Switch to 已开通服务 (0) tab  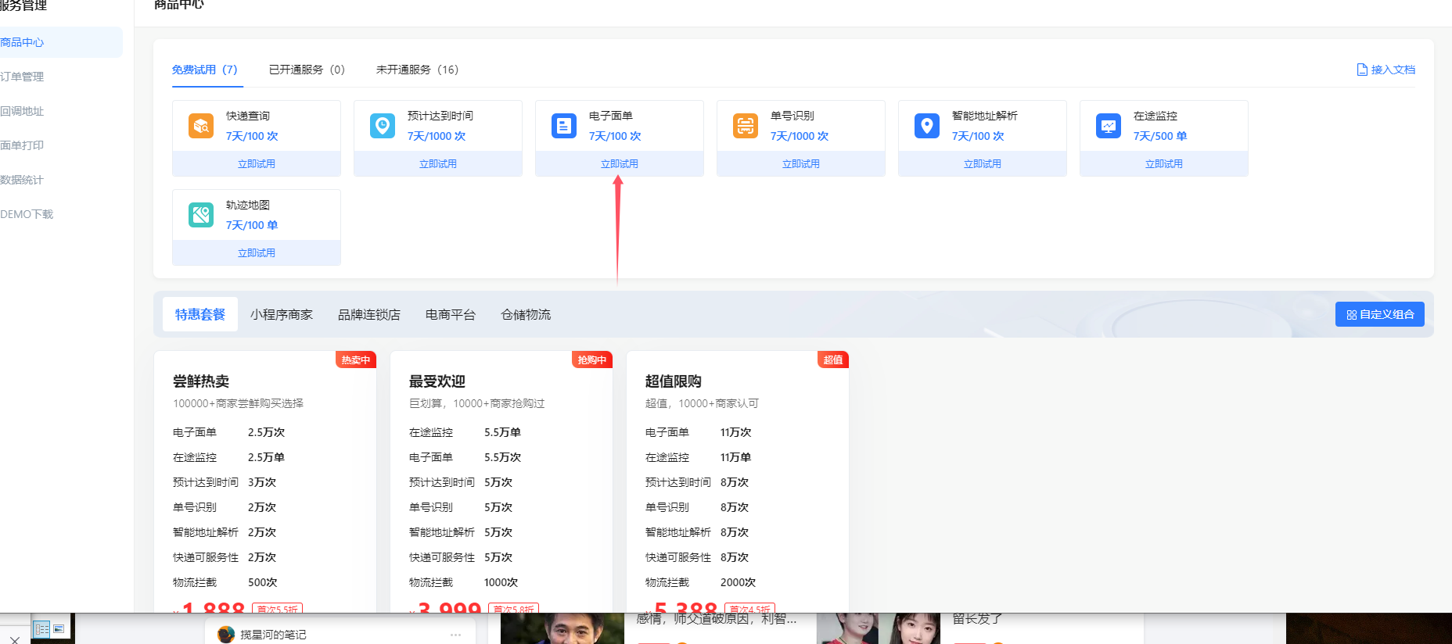click(307, 70)
